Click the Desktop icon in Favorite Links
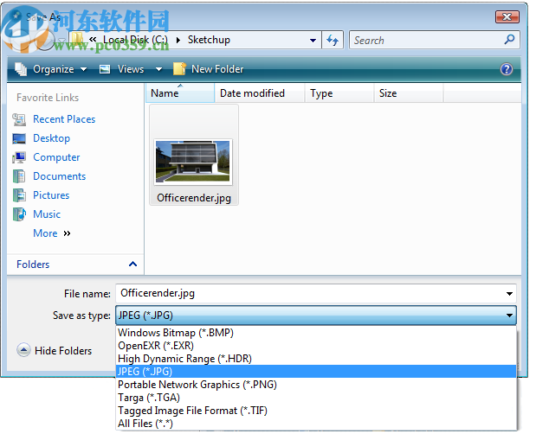Image resolution: width=549 pixels, height=440 pixels. [x=19, y=139]
